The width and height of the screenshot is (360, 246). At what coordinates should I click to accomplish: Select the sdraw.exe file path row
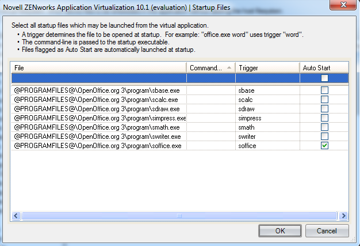99,109
